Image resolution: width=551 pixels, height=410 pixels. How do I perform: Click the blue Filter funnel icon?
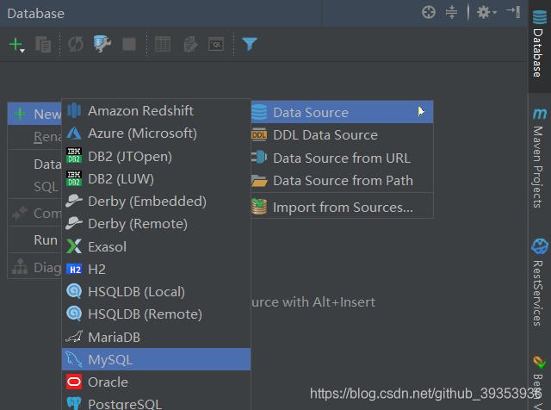pos(250,44)
